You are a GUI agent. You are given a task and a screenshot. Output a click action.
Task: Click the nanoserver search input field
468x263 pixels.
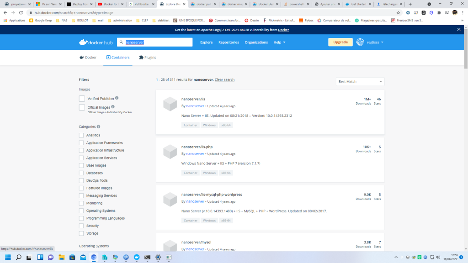(155, 42)
